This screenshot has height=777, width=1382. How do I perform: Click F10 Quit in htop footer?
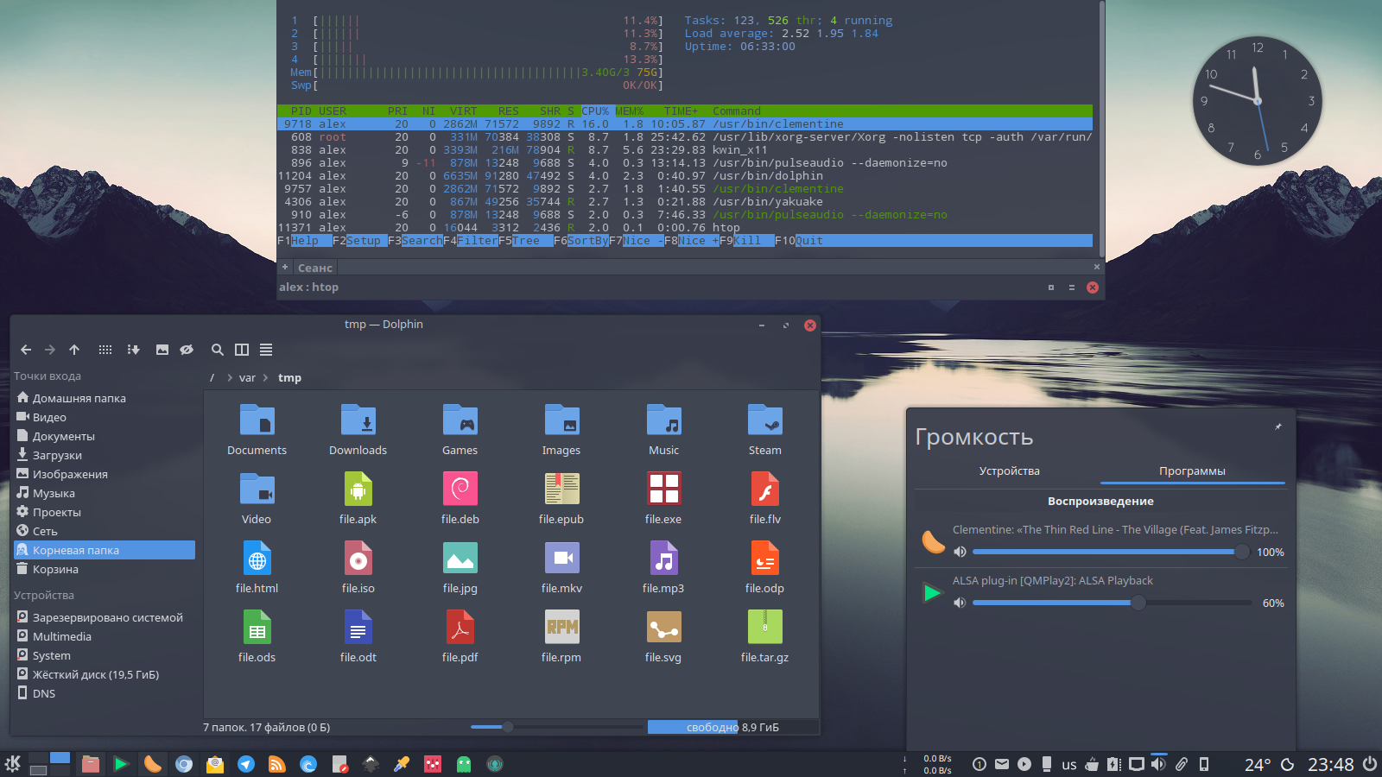coord(799,241)
